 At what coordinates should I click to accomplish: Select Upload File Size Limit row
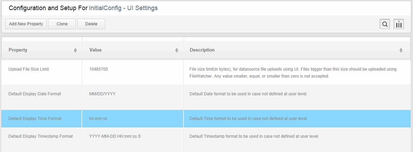[x=206, y=73]
